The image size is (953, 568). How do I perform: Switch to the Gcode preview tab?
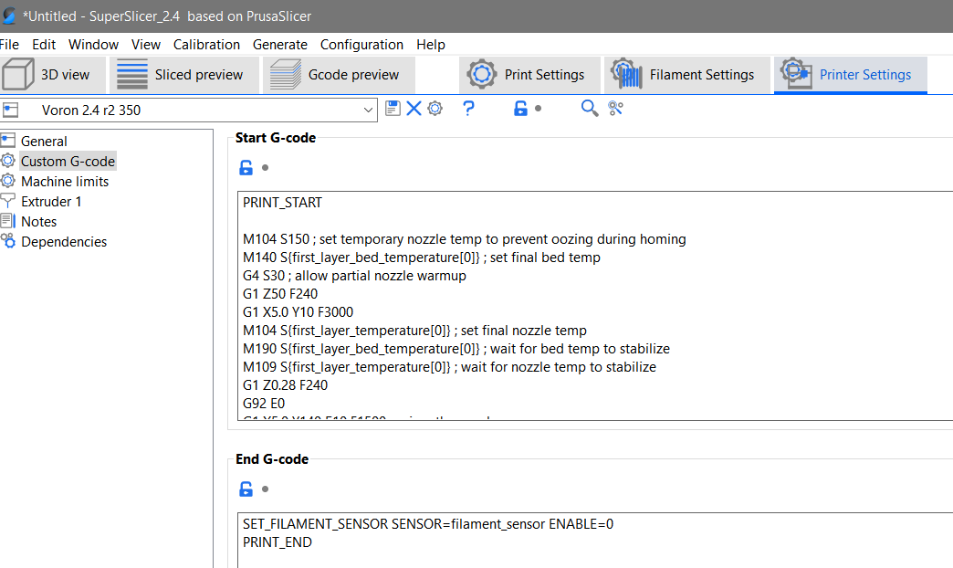pyautogui.click(x=340, y=75)
